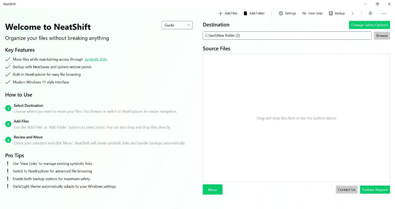The width and height of the screenshot is (395, 209).
Task: Click the View Links chain icon
Action: tap(304, 14)
